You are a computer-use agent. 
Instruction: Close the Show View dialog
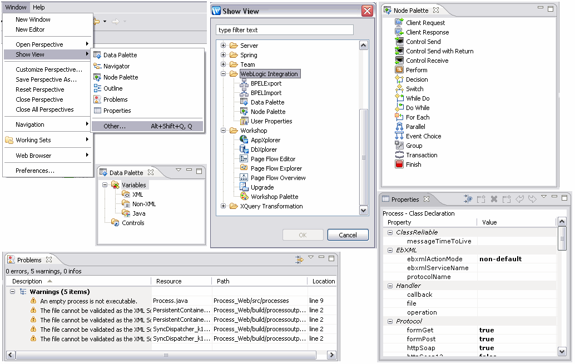pos(366,11)
